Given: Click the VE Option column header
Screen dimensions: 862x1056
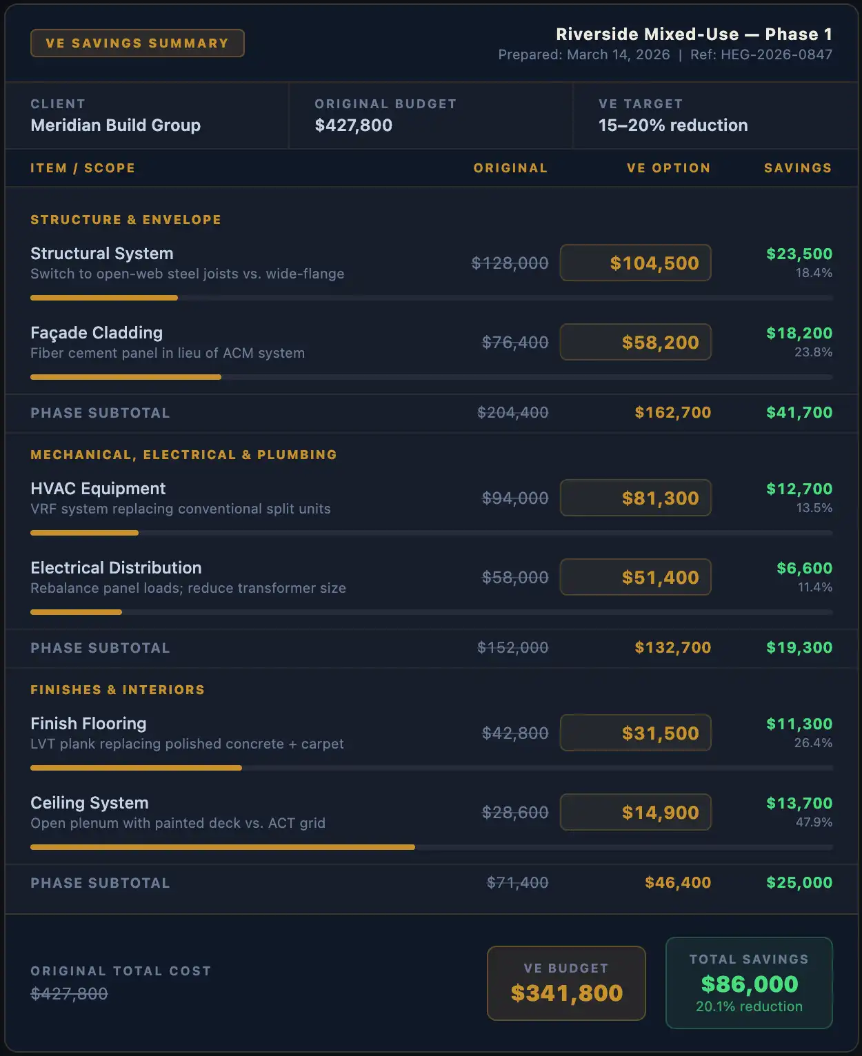Looking at the screenshot, I should click(668, 168).
